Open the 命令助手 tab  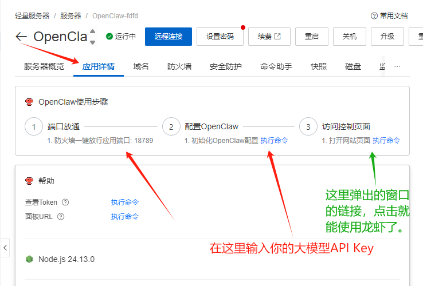point(276,66)
